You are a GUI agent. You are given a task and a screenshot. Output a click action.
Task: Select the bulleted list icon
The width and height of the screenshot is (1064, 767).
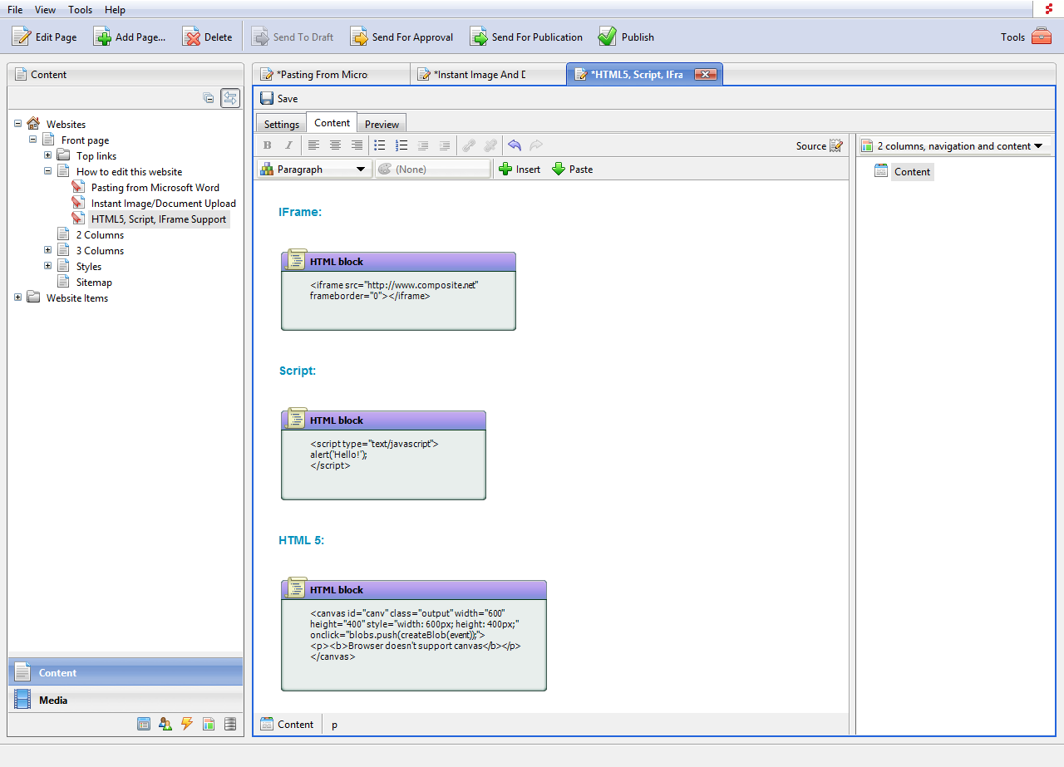pos(380,145)
